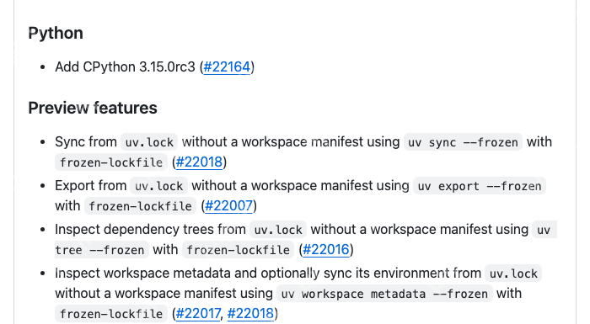Click uv.lock code in the Inspect dependency trees item
The width and height of the screenshot is (590, 324).
tap(278, 229)
